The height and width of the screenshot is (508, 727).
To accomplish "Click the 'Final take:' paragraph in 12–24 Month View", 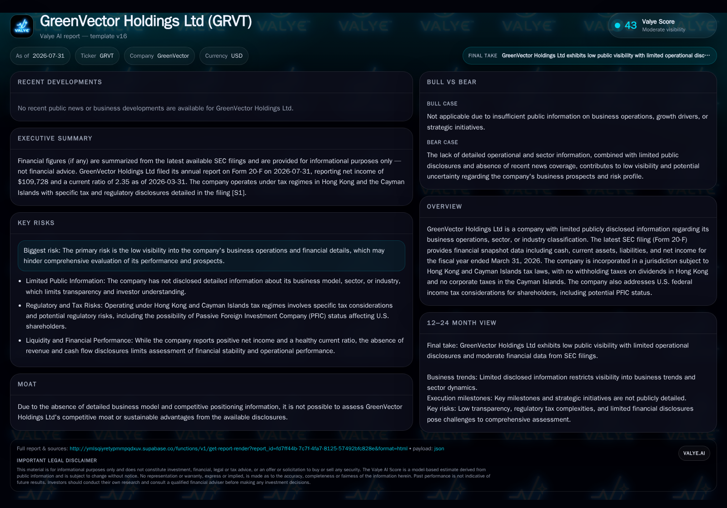I will coord(558,351).
